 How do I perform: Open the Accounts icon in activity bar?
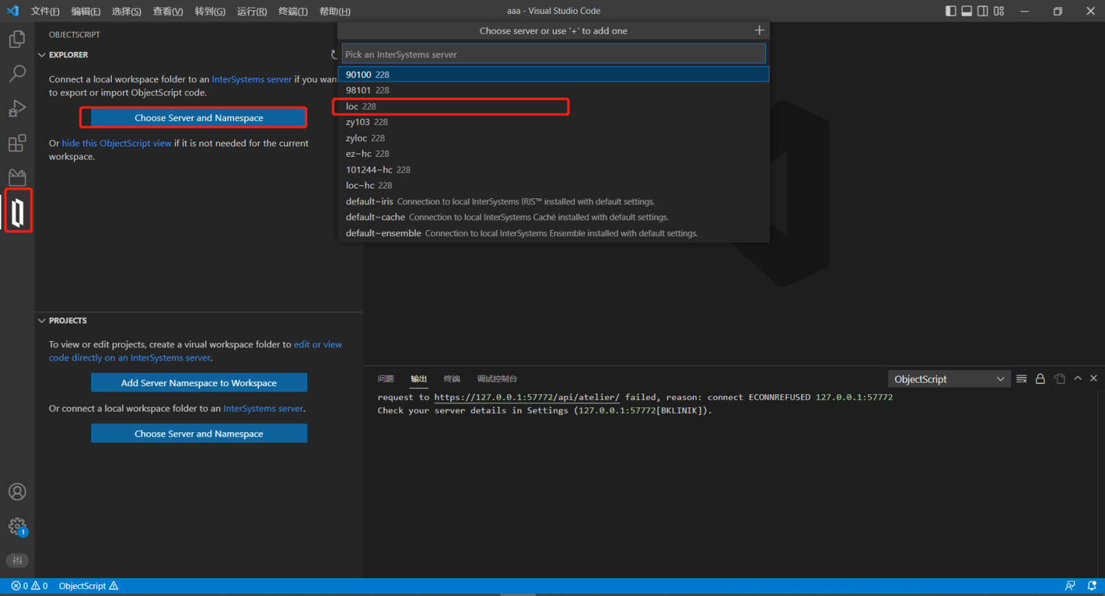point(17,492)
